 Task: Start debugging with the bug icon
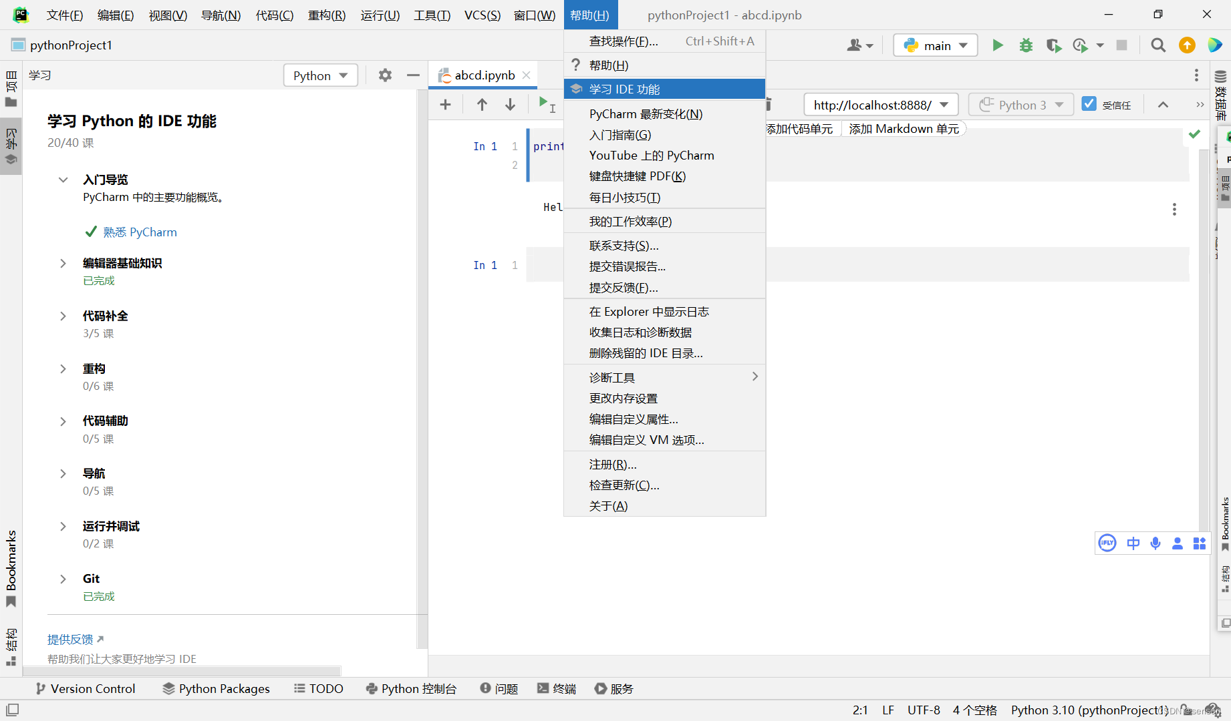coord(1026,45)
